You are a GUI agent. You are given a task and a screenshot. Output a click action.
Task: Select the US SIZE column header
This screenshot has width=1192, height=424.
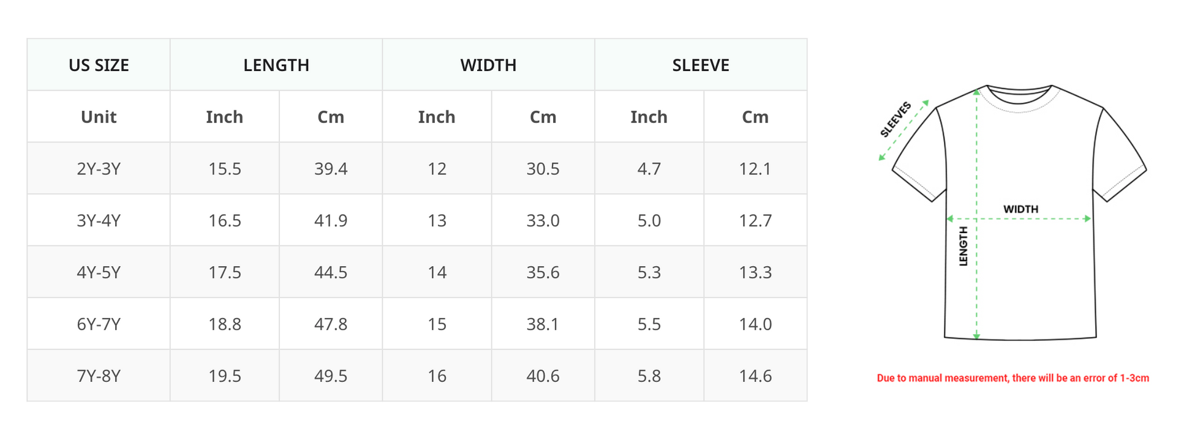tap(99, 65)
